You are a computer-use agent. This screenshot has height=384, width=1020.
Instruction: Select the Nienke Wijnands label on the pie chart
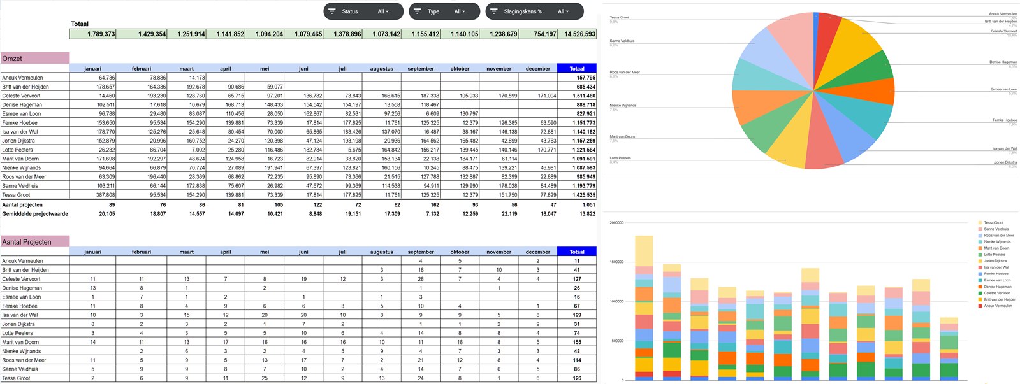[x=623, y=106]
